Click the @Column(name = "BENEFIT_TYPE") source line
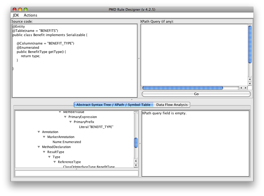The image size is (264, 196). (x=45, y=43)
